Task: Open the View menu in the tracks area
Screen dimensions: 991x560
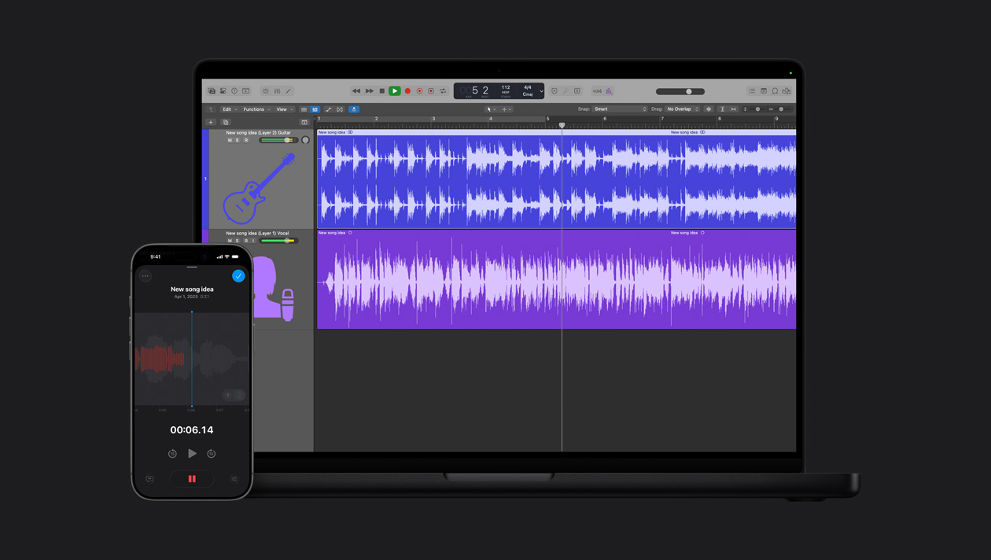Action: (x=281, y=109)
